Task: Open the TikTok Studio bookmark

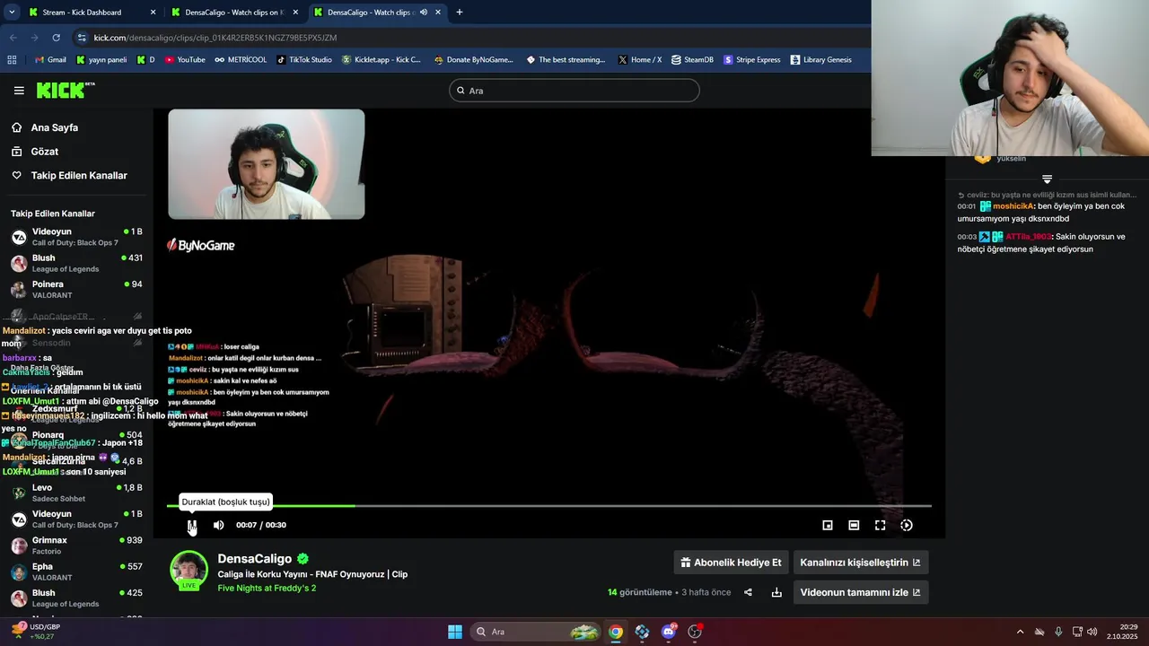Action: 304,60
